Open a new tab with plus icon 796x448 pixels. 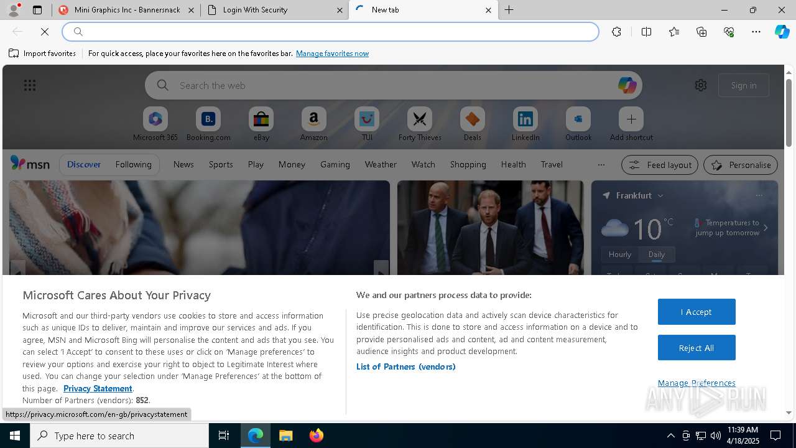click(x=509, y=10)
